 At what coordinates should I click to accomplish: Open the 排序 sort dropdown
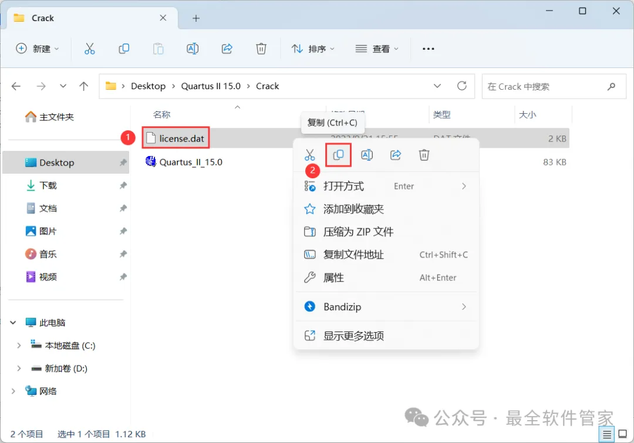tap(313, 49)
